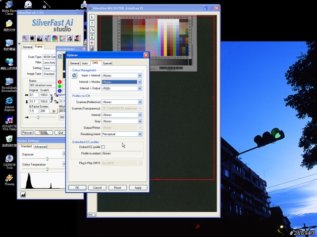Click the Colour Management Q icon in Options
The width and height of the screenshot is (317, 237).
pos(74,76)
